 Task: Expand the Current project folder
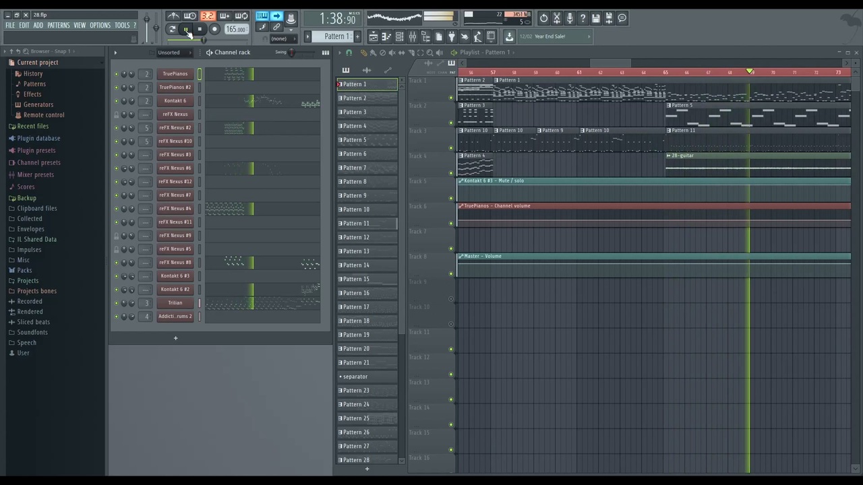click(x=38, y=63)
